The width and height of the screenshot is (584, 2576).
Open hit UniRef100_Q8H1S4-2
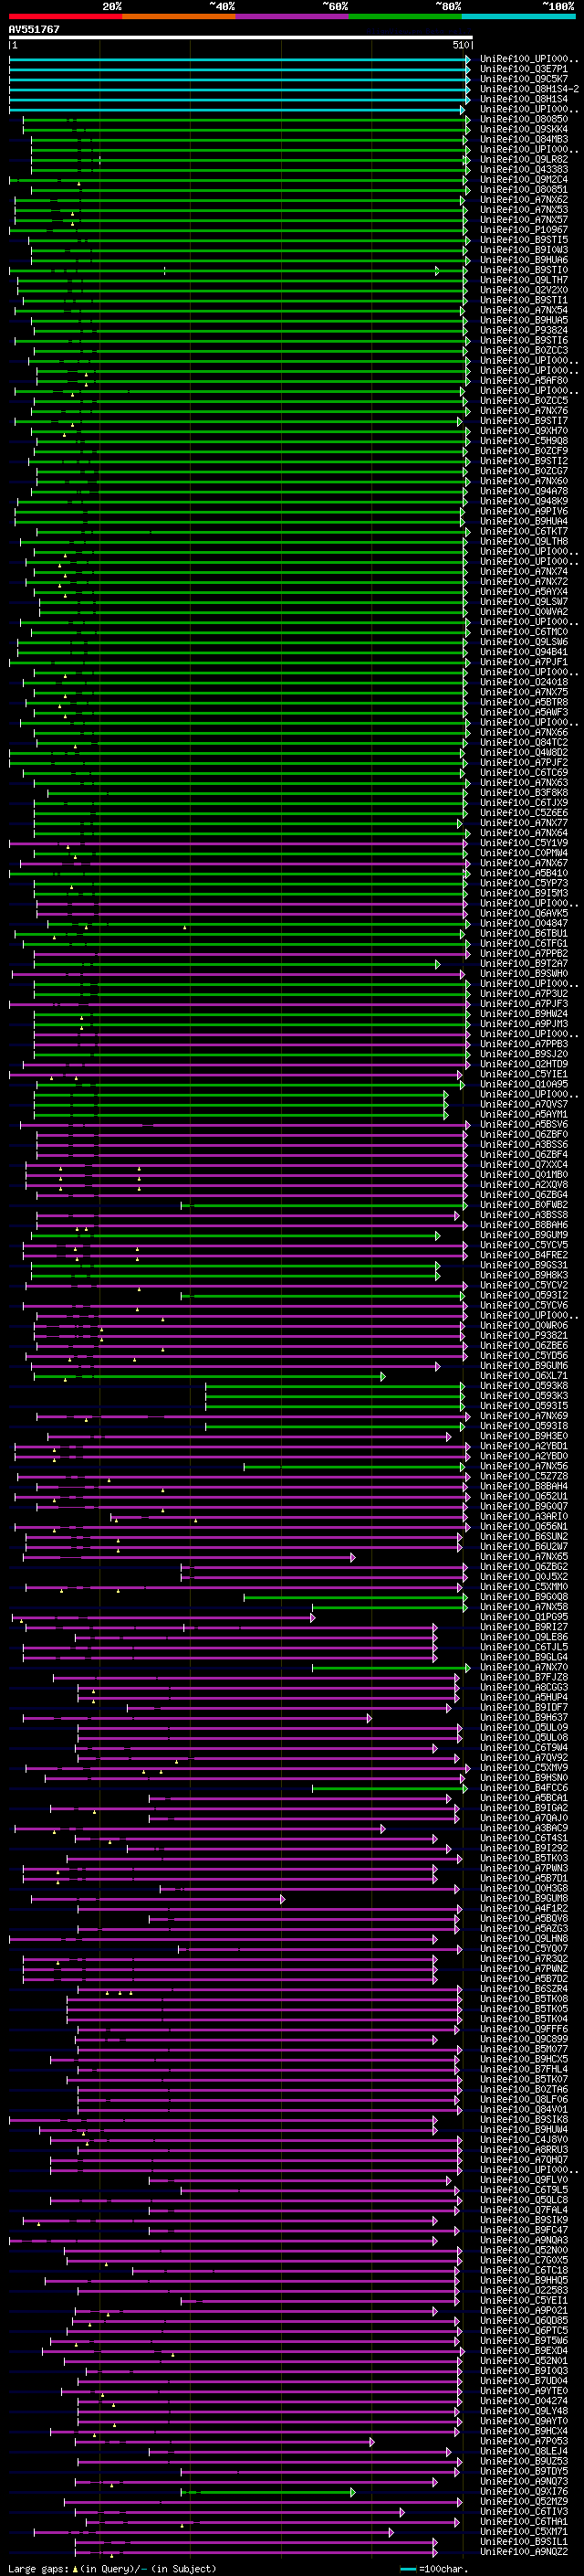(529, 89)
